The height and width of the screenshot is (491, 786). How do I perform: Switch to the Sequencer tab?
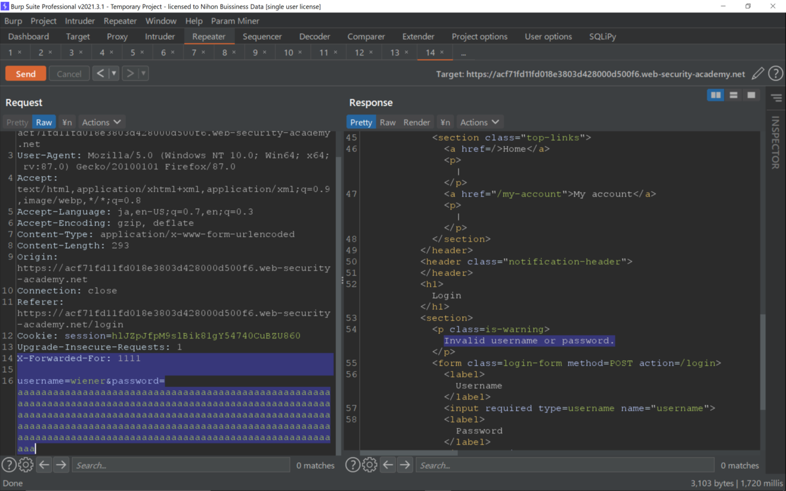(262, 37)
